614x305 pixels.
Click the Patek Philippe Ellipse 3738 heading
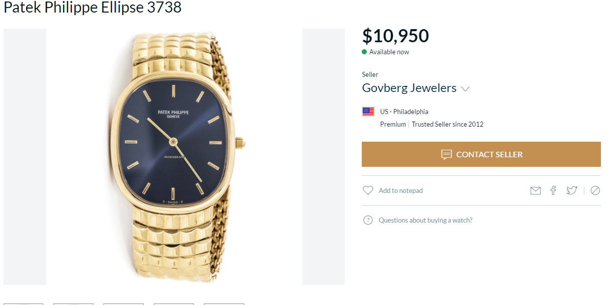coord(92,8)
